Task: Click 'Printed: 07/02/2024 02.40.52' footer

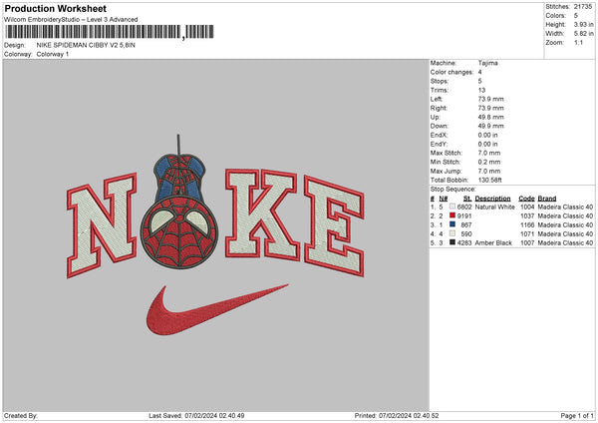Action: (x=397, y=416)
